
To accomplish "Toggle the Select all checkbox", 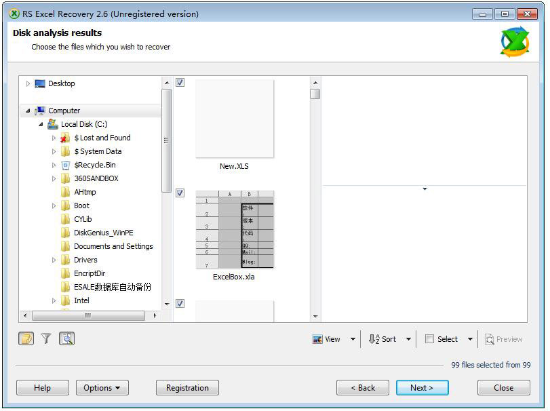I will [429, 339].
